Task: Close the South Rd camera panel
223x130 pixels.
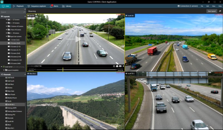Action: click(x=127, y=16)
